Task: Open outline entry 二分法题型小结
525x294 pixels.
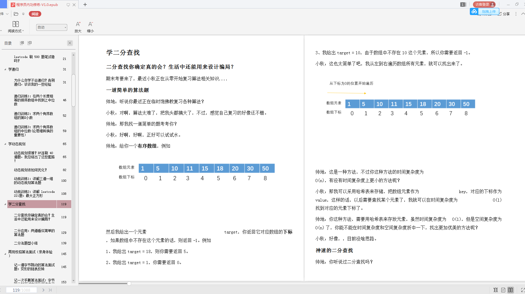Action: click(26, 243)
